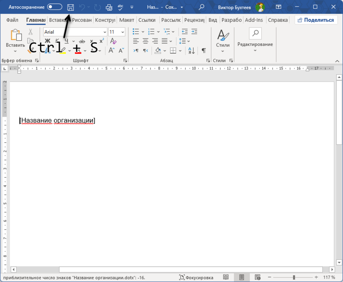Switch to the Вставка ribbon tab

(x=56, y=20)
